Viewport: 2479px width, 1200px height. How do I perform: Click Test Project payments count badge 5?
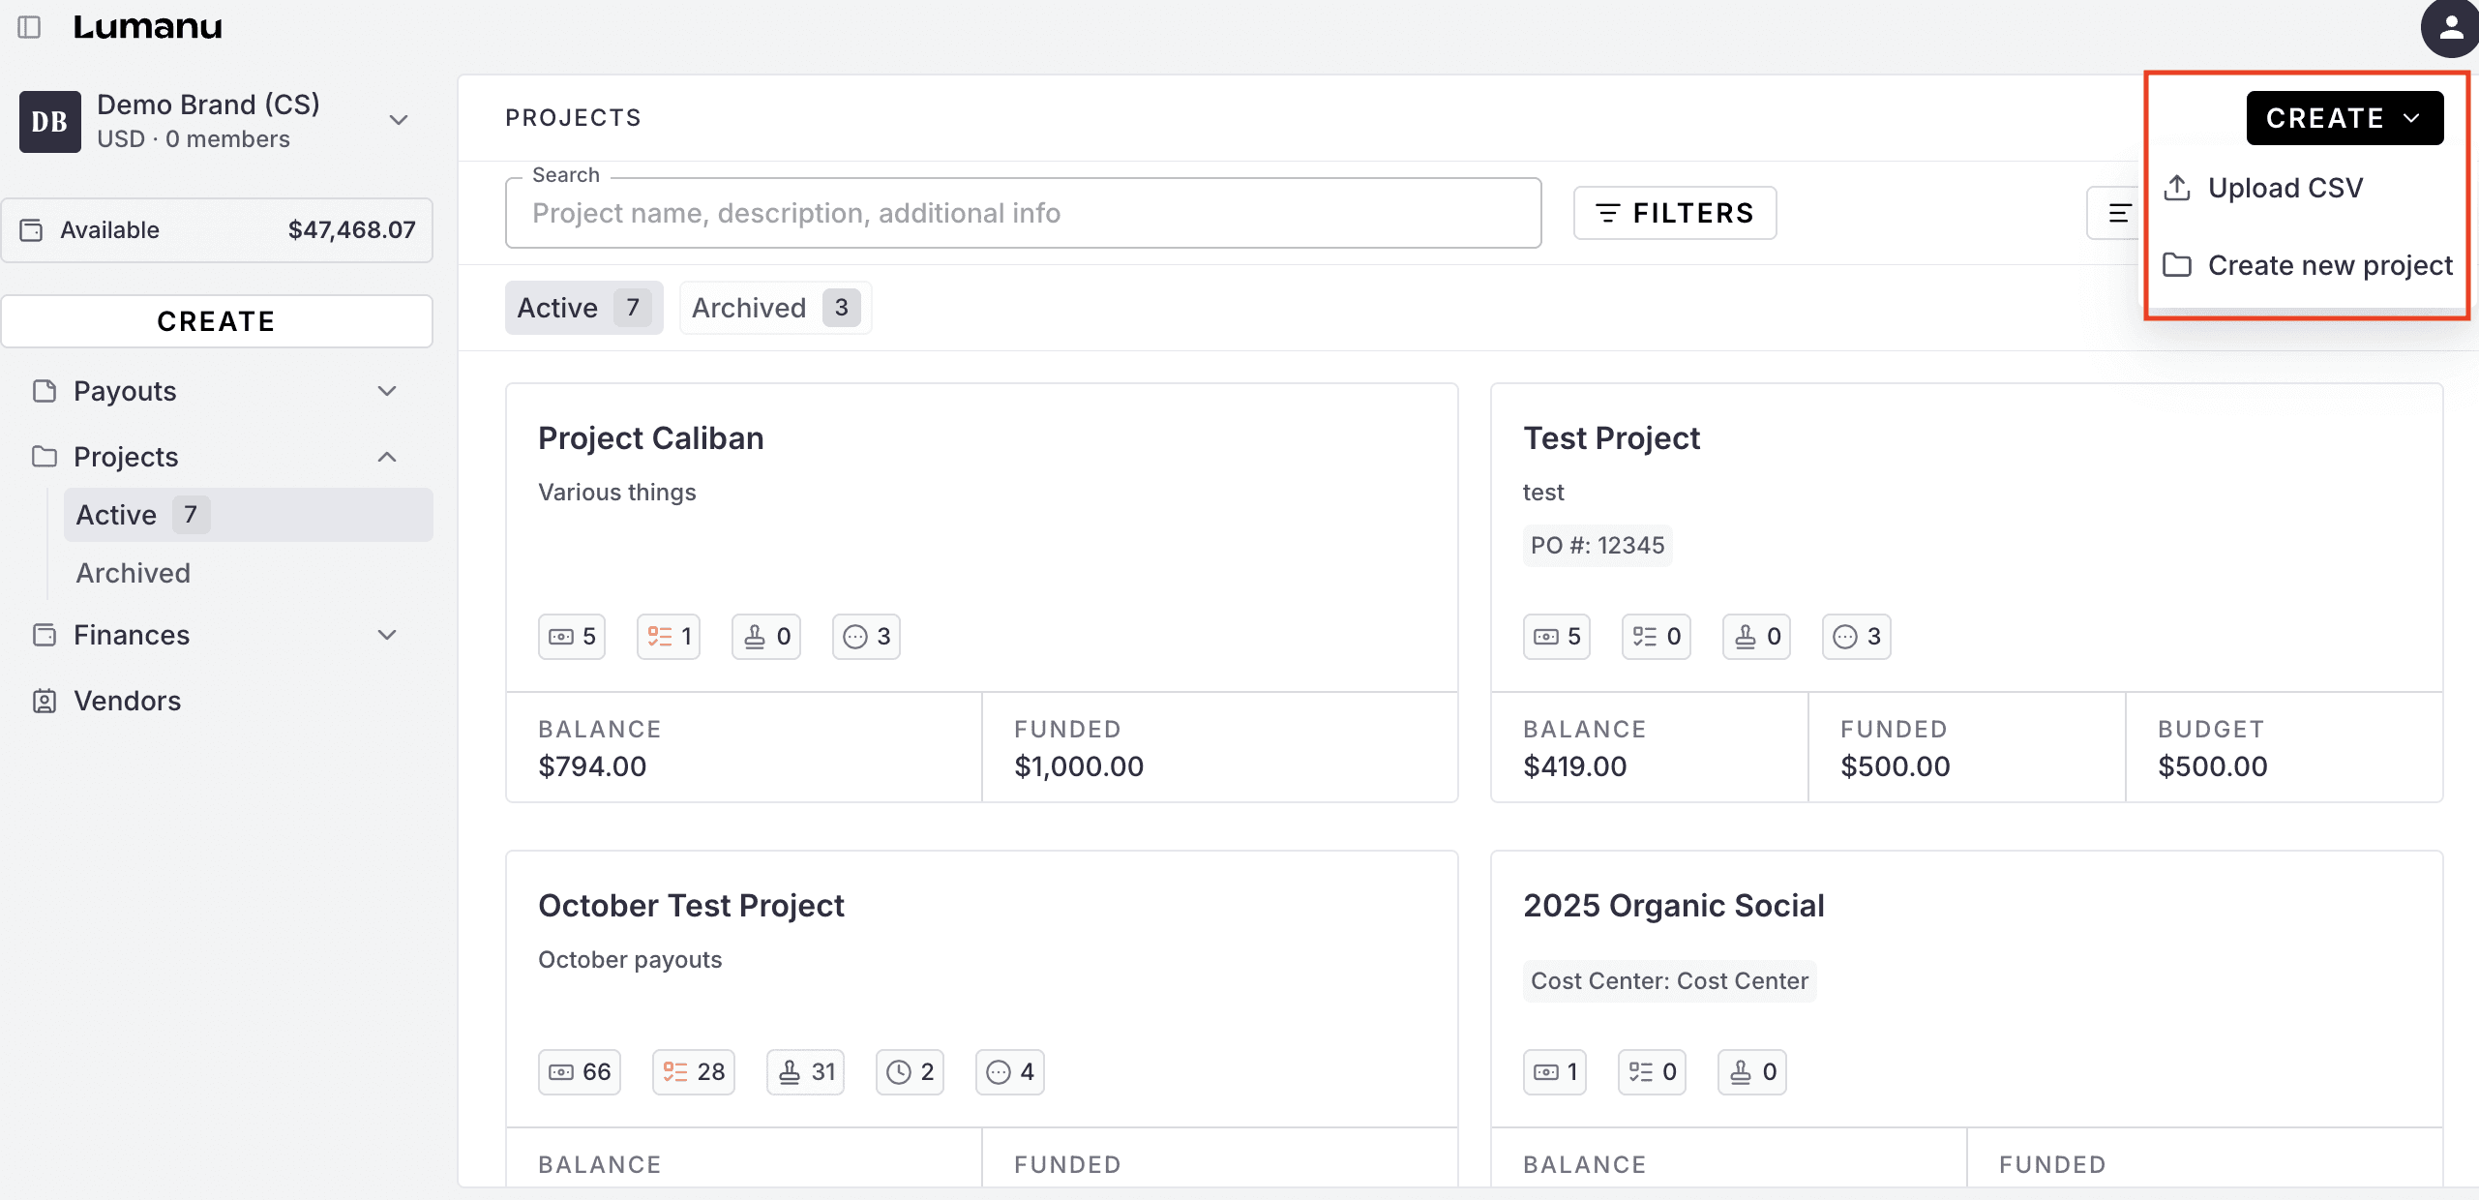pyautogui.click(x=1557, y=637)
